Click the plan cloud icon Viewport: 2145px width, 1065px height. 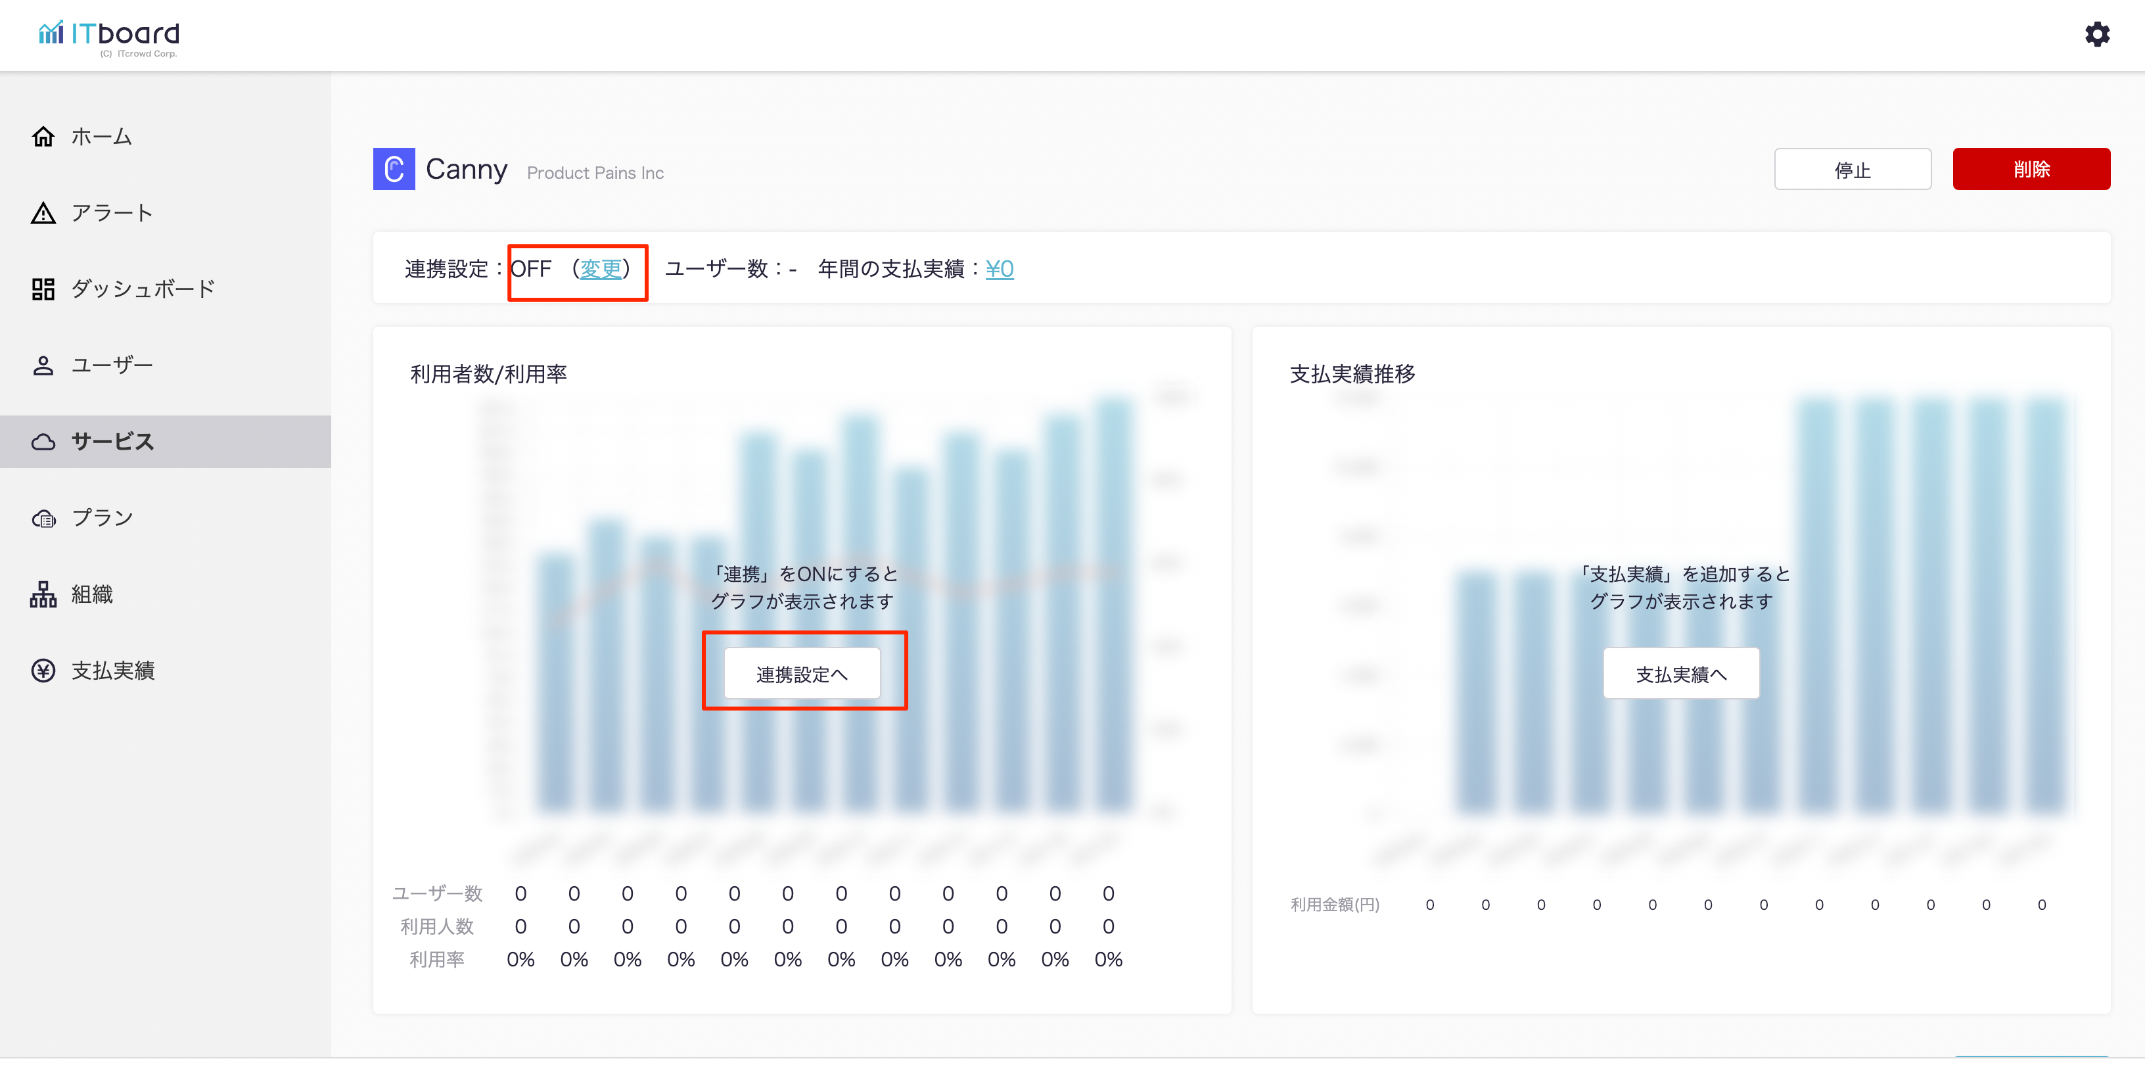click(43, 518)
